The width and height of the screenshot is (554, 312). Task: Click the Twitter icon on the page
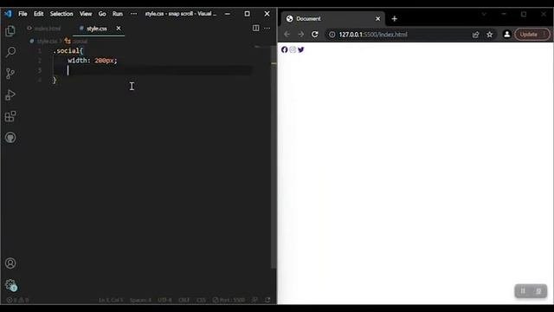pyautogui.click(x=300, y=49)
